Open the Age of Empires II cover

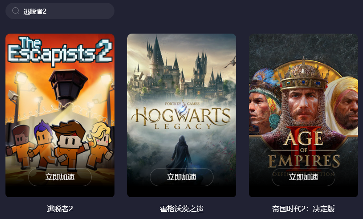coord(303,115)
